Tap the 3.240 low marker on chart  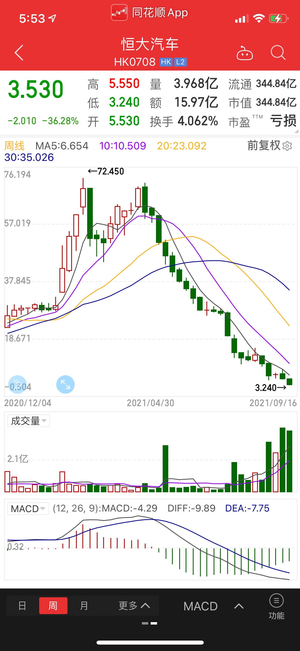point(271,387)
